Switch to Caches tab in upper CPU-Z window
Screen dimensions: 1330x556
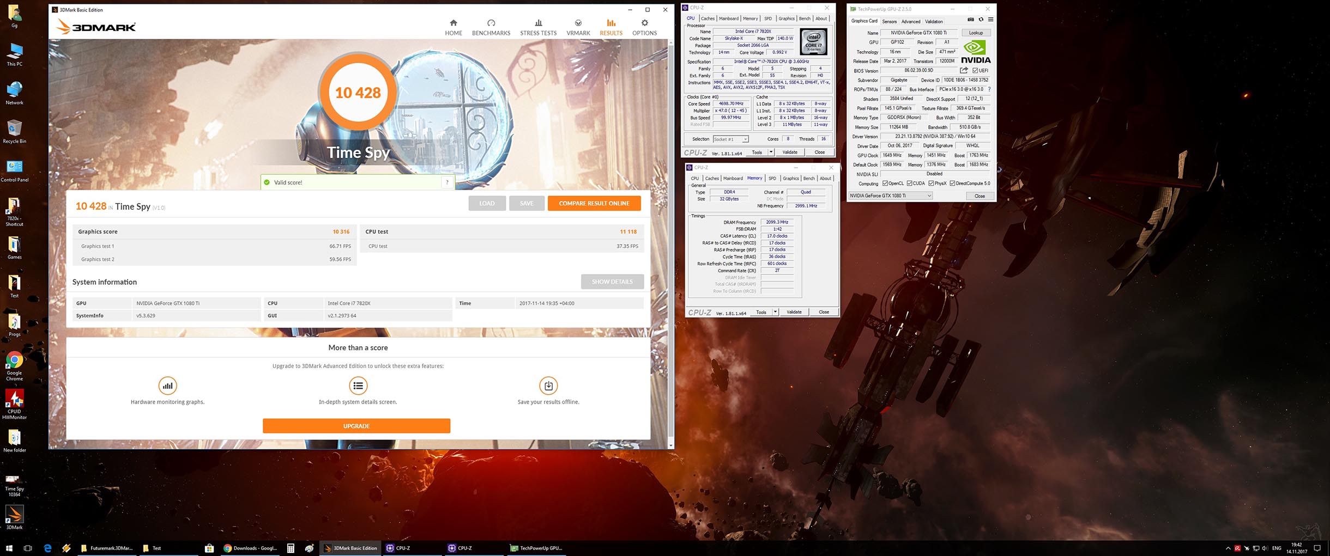(x=708, y=19)
